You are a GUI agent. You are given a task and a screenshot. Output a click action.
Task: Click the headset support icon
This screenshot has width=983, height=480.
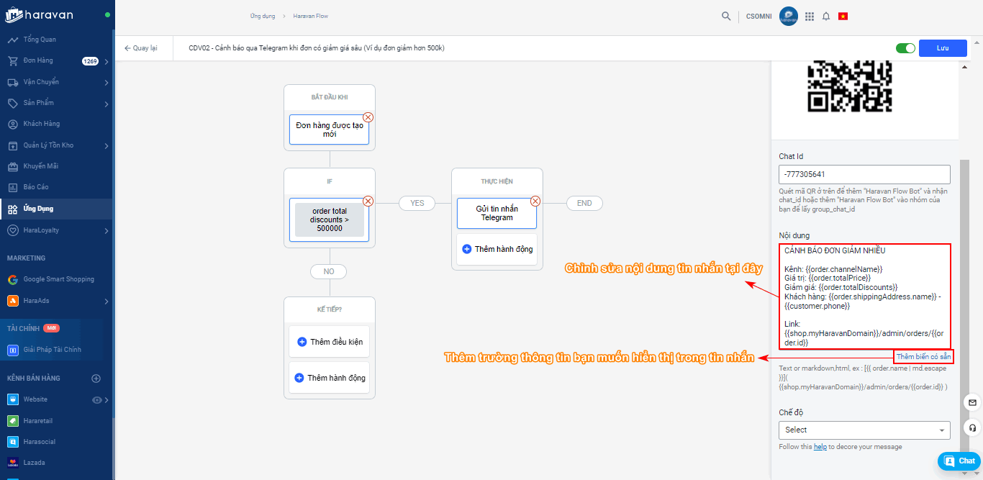pyautogui.click(x=972, y=427)
